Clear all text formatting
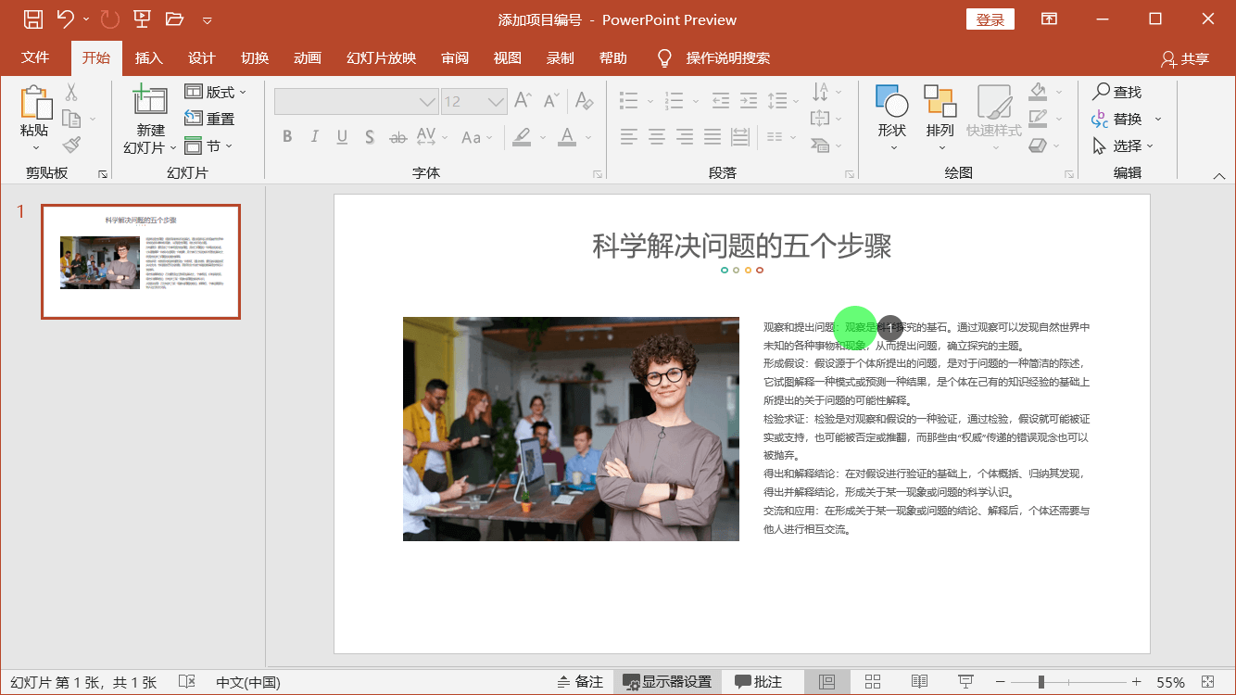This screenshot has width=1236, height=695. click(x=584, y=100)
